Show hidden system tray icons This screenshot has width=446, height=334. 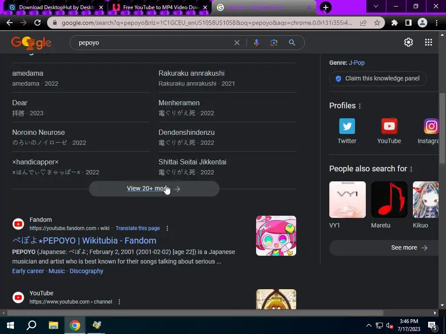pyautogui.click(x=368, y=325)
